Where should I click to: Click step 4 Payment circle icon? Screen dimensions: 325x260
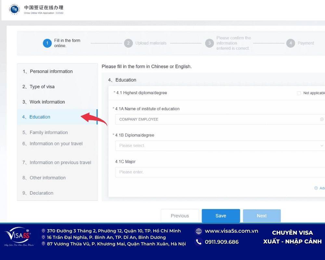291,43
